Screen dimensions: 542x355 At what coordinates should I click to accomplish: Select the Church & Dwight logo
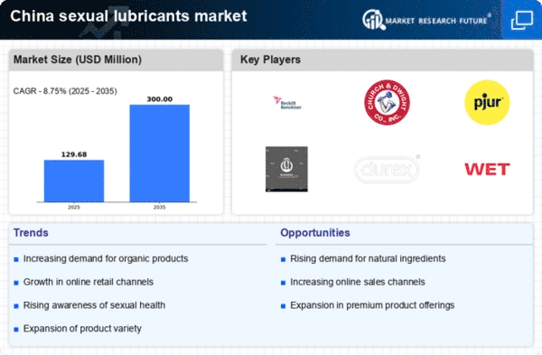(388, 102)
